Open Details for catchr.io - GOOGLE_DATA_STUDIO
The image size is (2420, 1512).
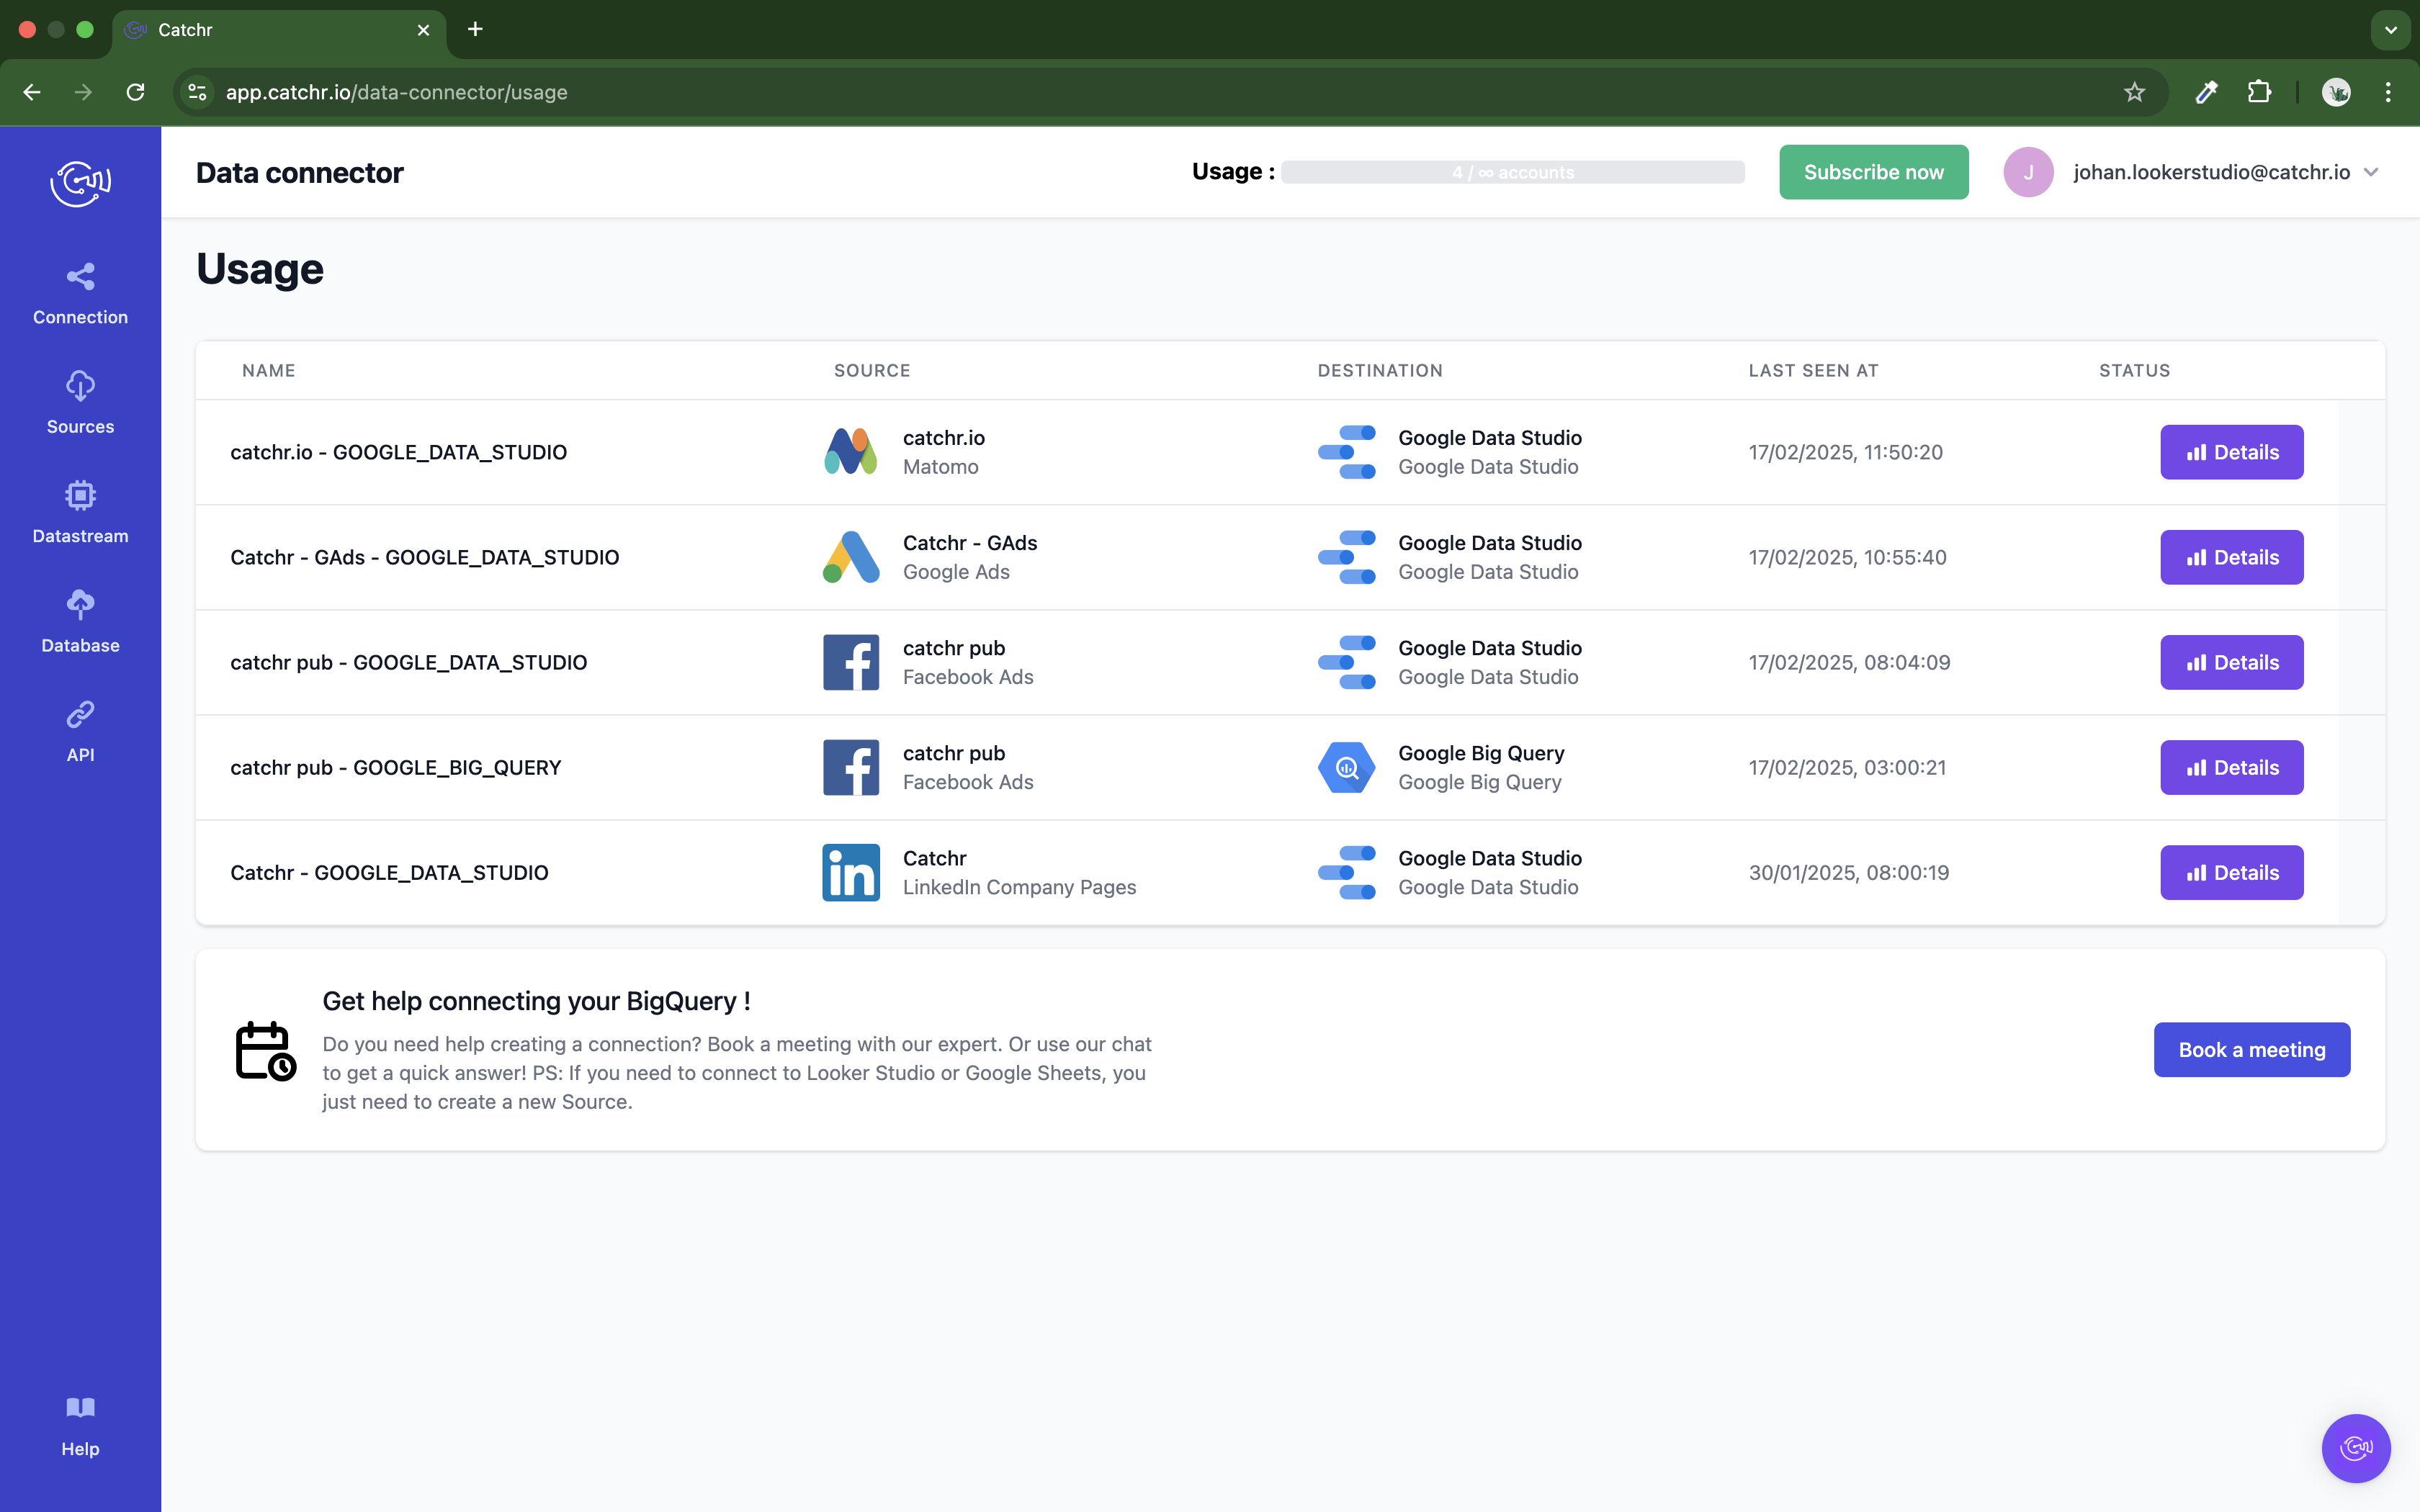2231,452
